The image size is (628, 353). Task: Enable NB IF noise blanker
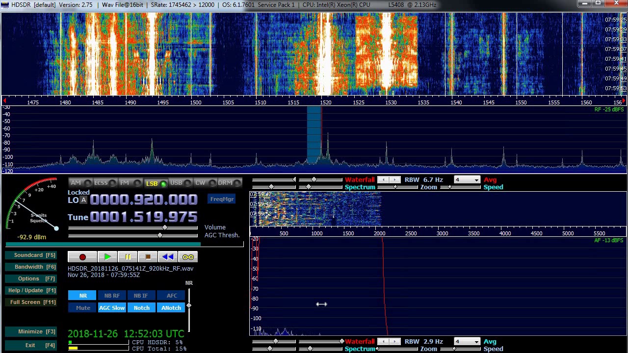point(141,296)
